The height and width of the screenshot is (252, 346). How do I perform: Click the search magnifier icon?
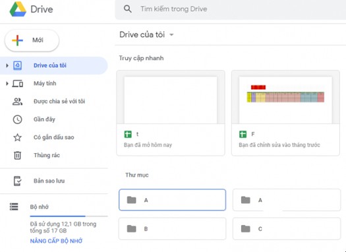tap(128, 9)
